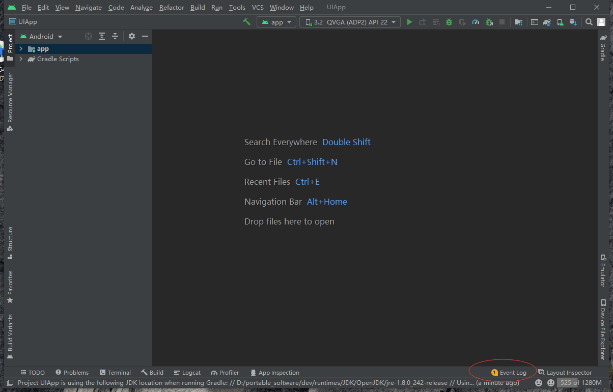Viewport: 613px width, 392px height.
Task: Open the QVGA device selector dropdown
Action: (x=350, y=22)
